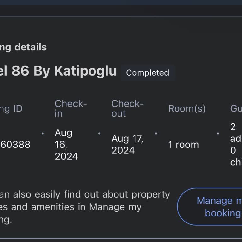Click the Guests column label
Image resolution: width=242 pixels, height=242 pixels.
pyautogui.click(x=236, y=109)
